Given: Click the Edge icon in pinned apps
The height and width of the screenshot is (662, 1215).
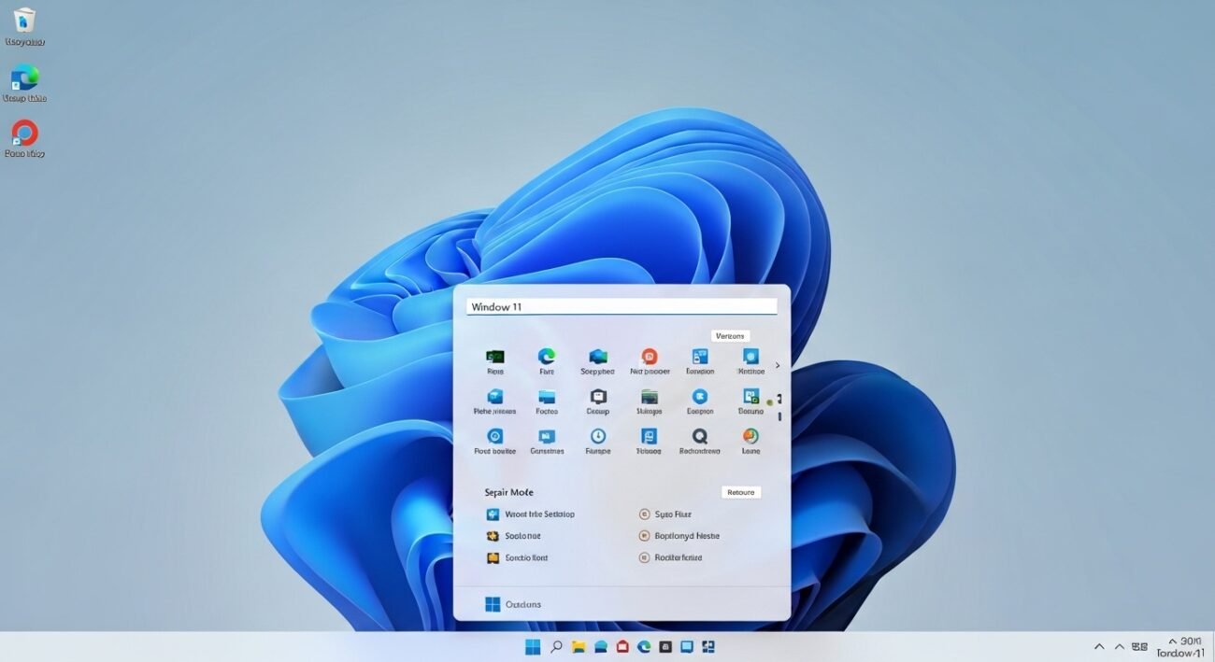Looking at the screenshot, I should point(547,357).
